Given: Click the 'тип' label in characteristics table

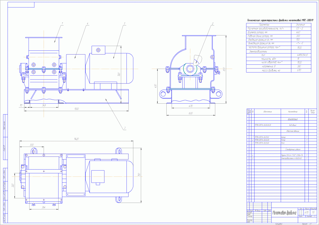Looking at the screenshot, I should [263, 55].
